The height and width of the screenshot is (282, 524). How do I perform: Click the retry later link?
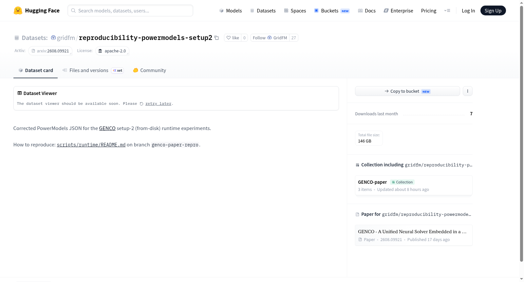tap(159, 104)
